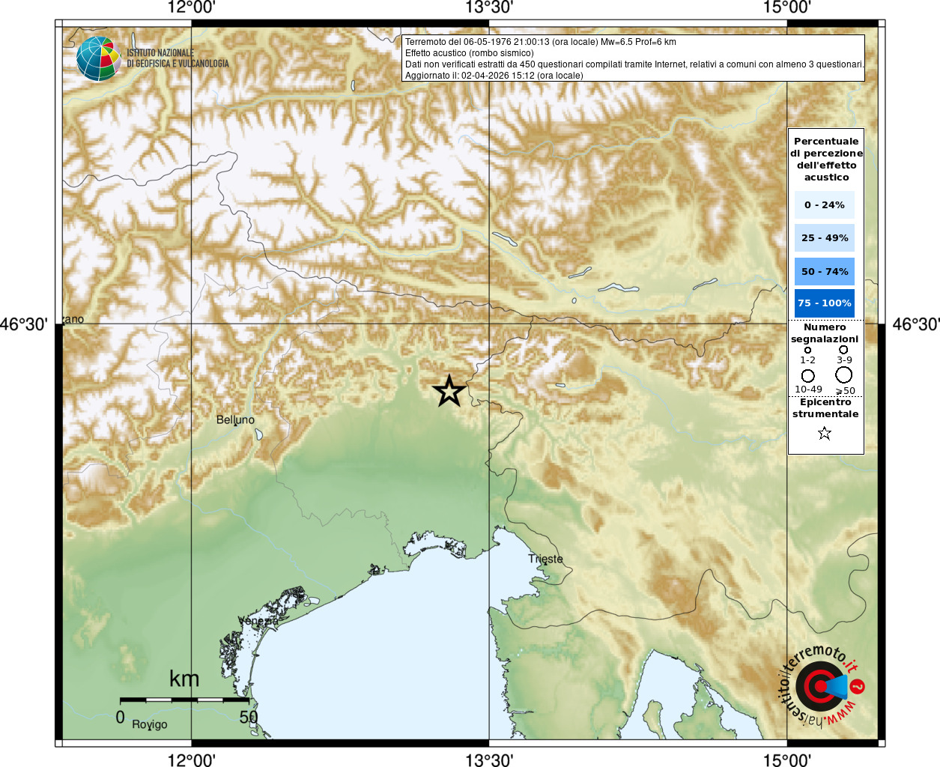Click the 'Effetto acustico (rombo sismico)' line

(470, 53)
